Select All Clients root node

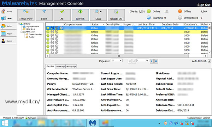point(26,24)
